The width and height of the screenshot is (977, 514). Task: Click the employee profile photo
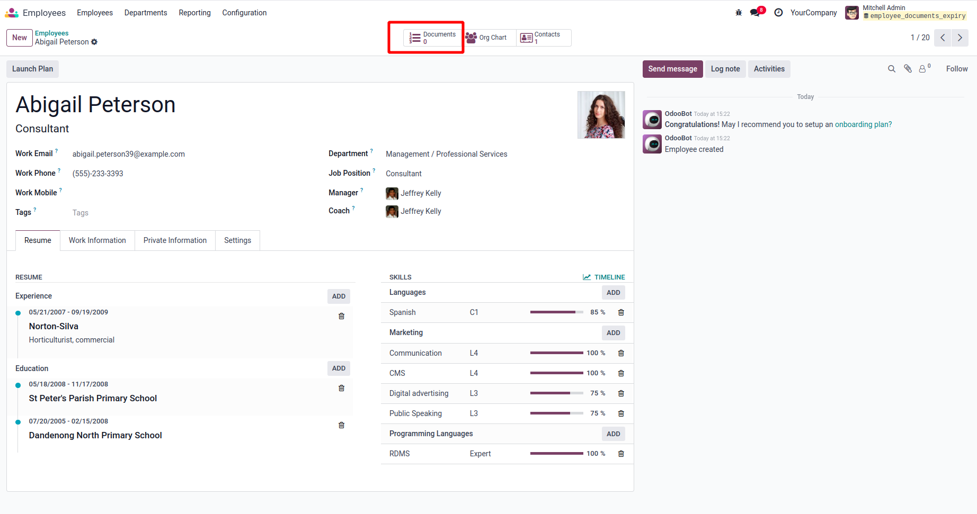[x=601, y=115]
